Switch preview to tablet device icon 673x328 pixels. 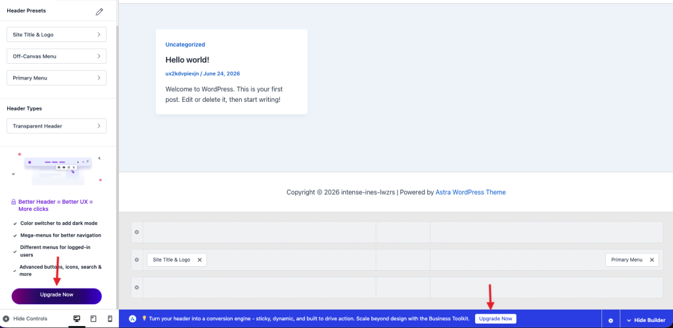(x=93, y=319)
